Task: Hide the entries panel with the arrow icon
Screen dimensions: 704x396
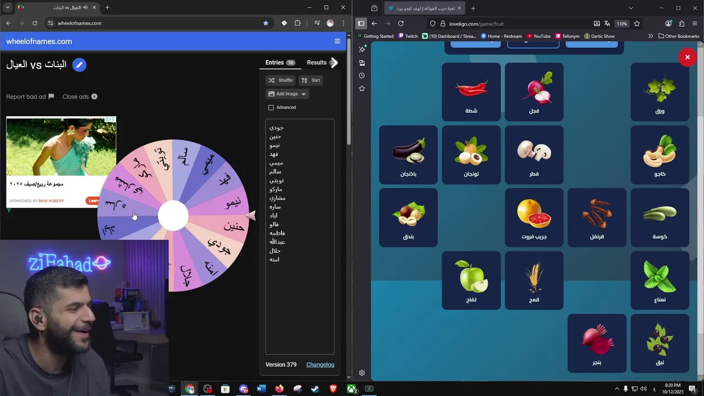Action: (333, 63)
